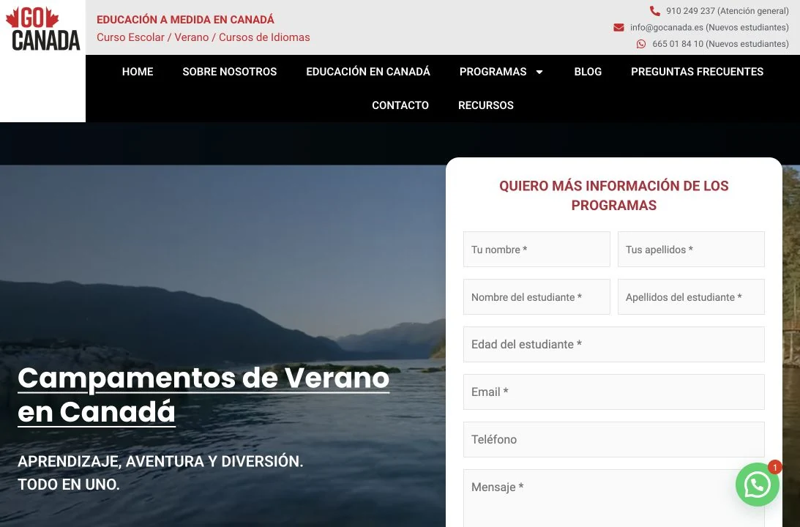The width and height of the screenshot is (800, 527).
Task: Select the Edad del estudiante field
Action: tap(614, 344)
